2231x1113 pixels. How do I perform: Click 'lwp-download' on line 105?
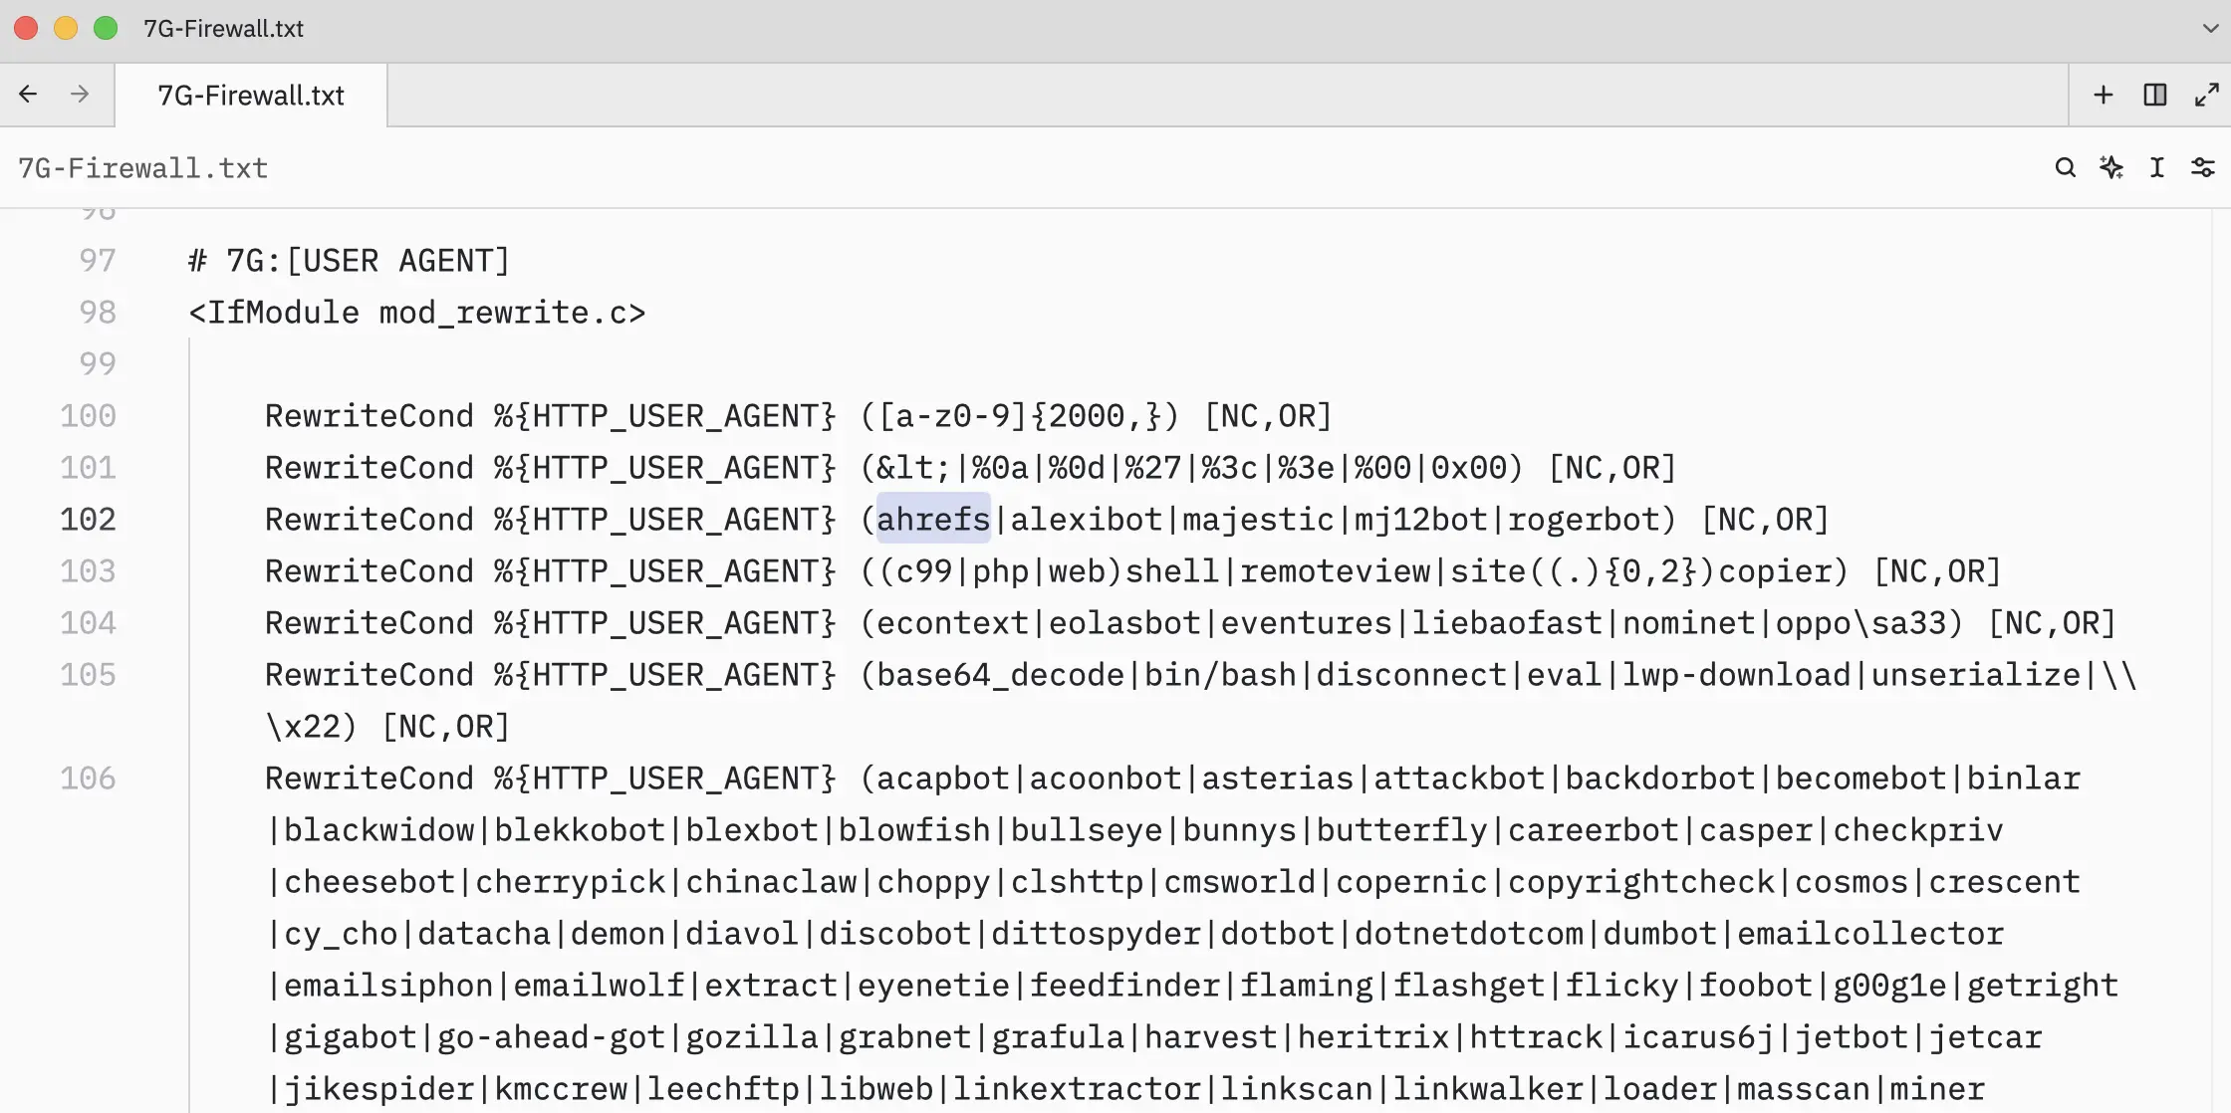tap(1736, 675)
